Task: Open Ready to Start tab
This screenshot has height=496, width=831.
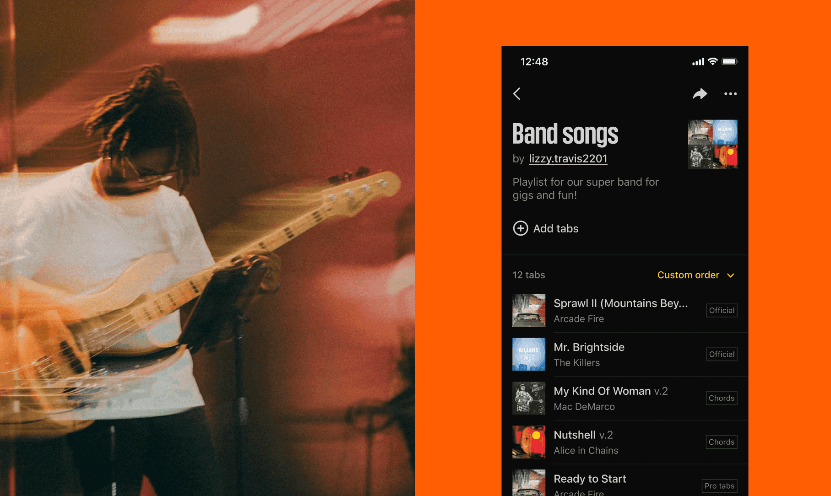Action: [625, 480]
